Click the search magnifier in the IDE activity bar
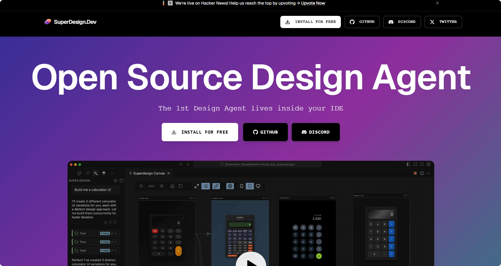This screenshot has width=501, height=266. point(88,173)
